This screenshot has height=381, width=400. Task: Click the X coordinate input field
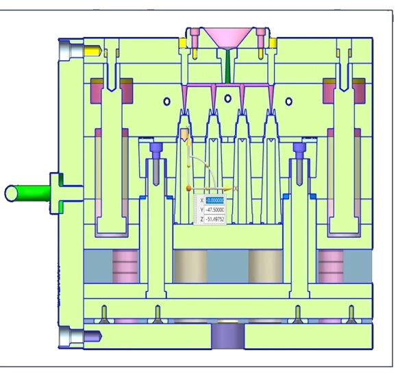pyautogui.click(x=214, y=200)
